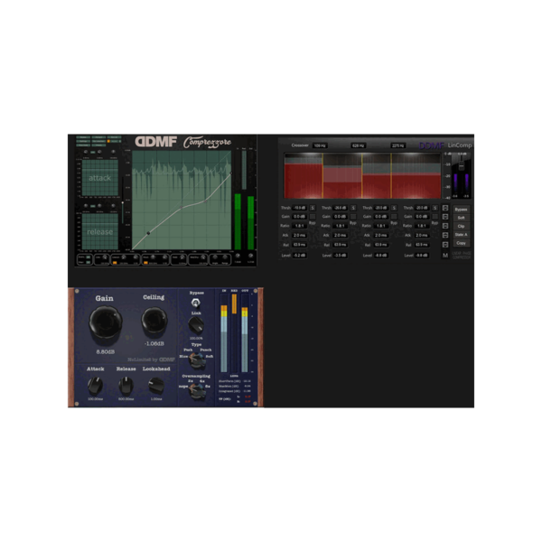
Task: Click the -1.06dB ceiling readout in NoLimits
Action: click(x=154, y=343)
